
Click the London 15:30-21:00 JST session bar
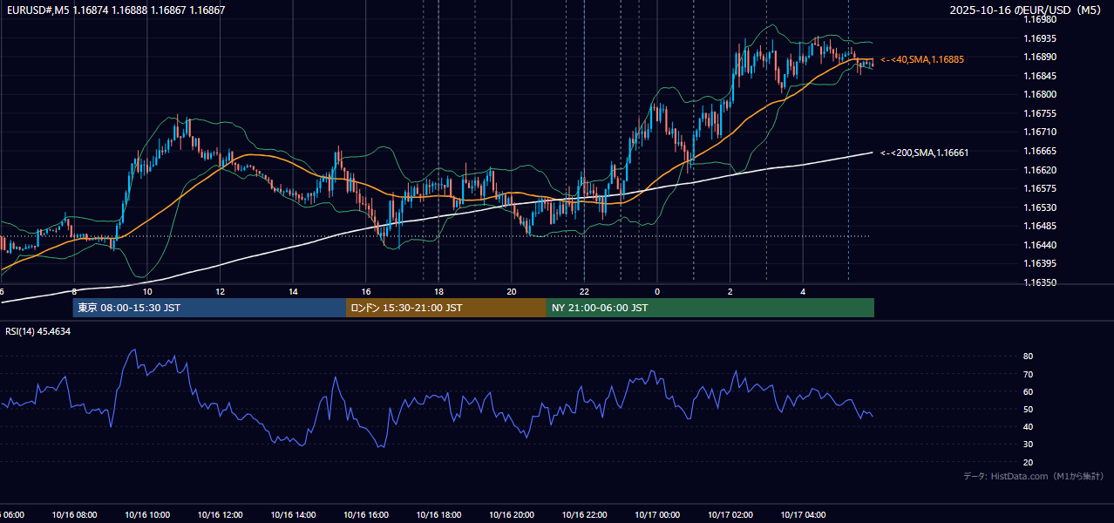(446, 308)
